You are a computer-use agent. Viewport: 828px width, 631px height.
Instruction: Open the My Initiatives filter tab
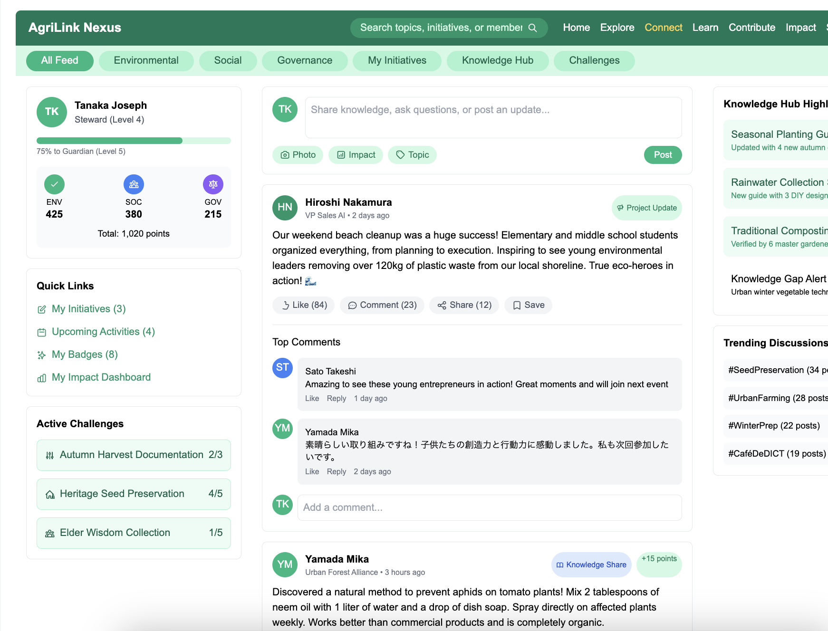tap(397, 61)
